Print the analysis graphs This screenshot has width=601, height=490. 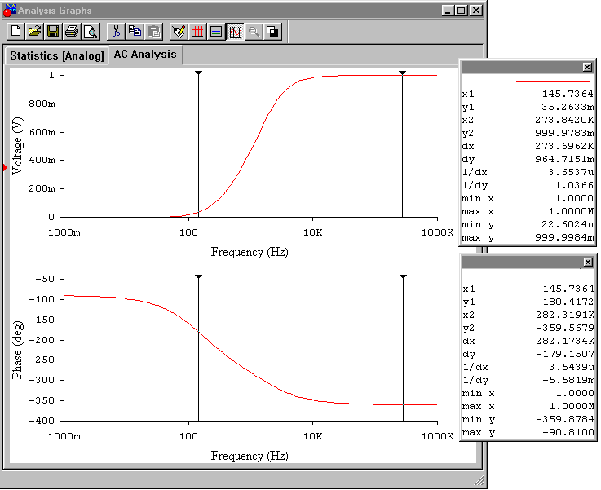coord(72,31)
